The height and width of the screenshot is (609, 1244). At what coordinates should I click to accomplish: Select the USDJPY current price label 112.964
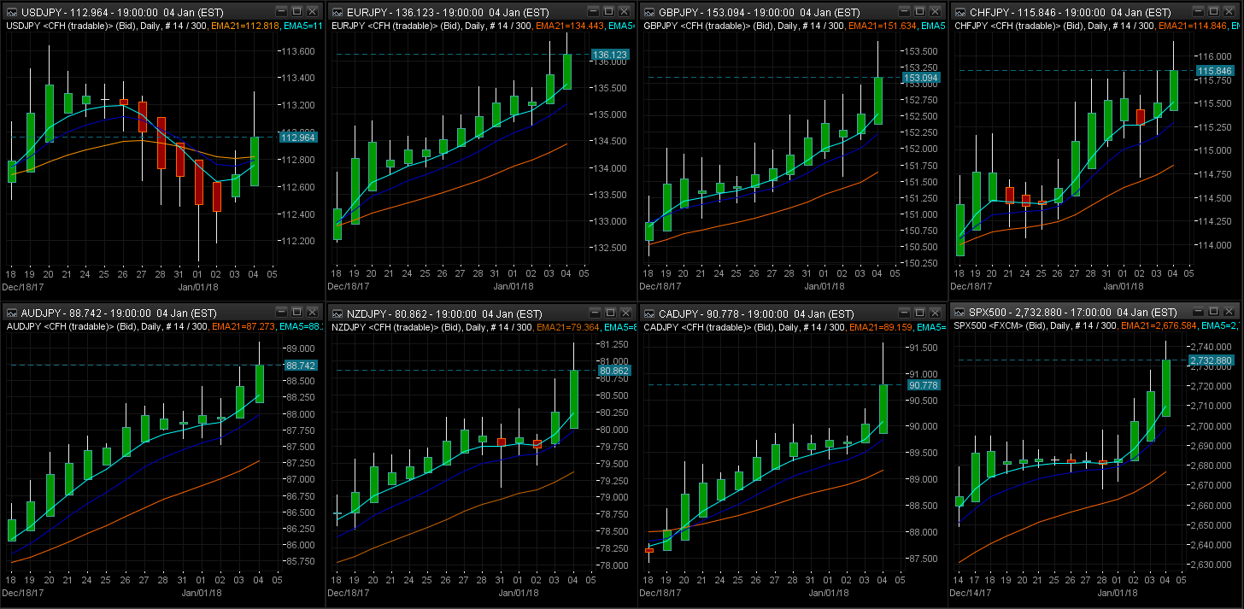[297, 137]
